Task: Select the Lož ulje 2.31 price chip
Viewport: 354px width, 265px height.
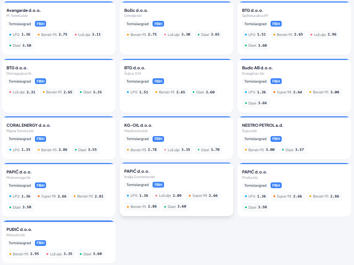Action: pyautogui.click(x=22, y=92)
